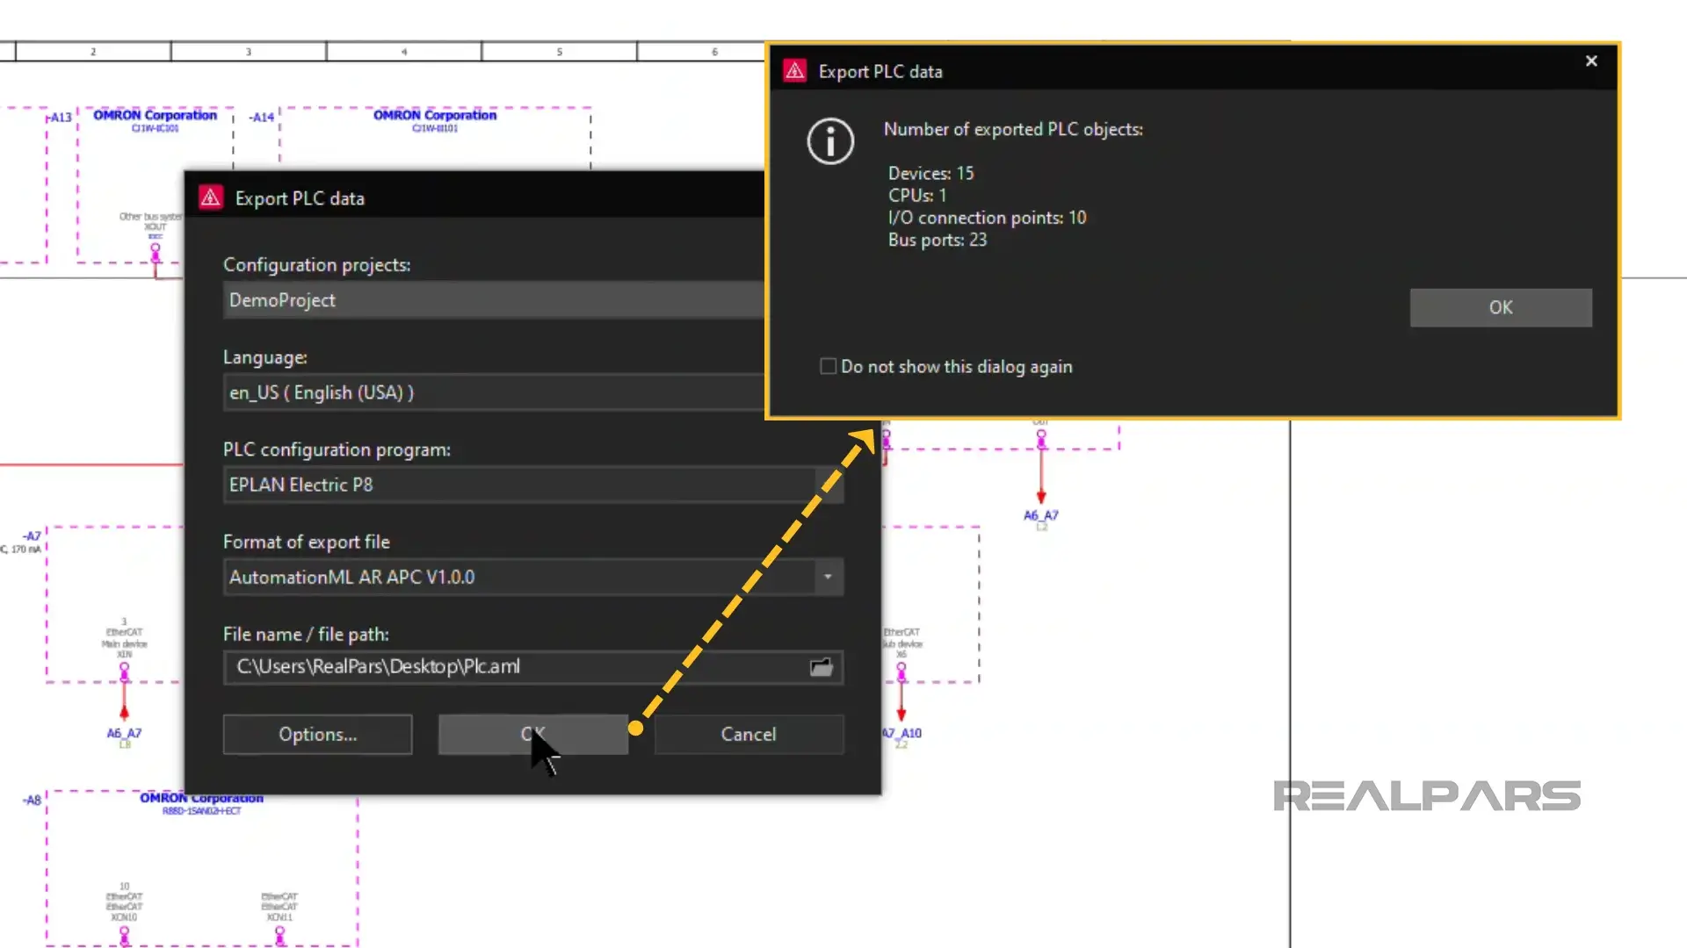The width and height of the screenshot is (1687, 948).
Task: Expand the PLC configuration program dropdown
Action: point(829,485)
